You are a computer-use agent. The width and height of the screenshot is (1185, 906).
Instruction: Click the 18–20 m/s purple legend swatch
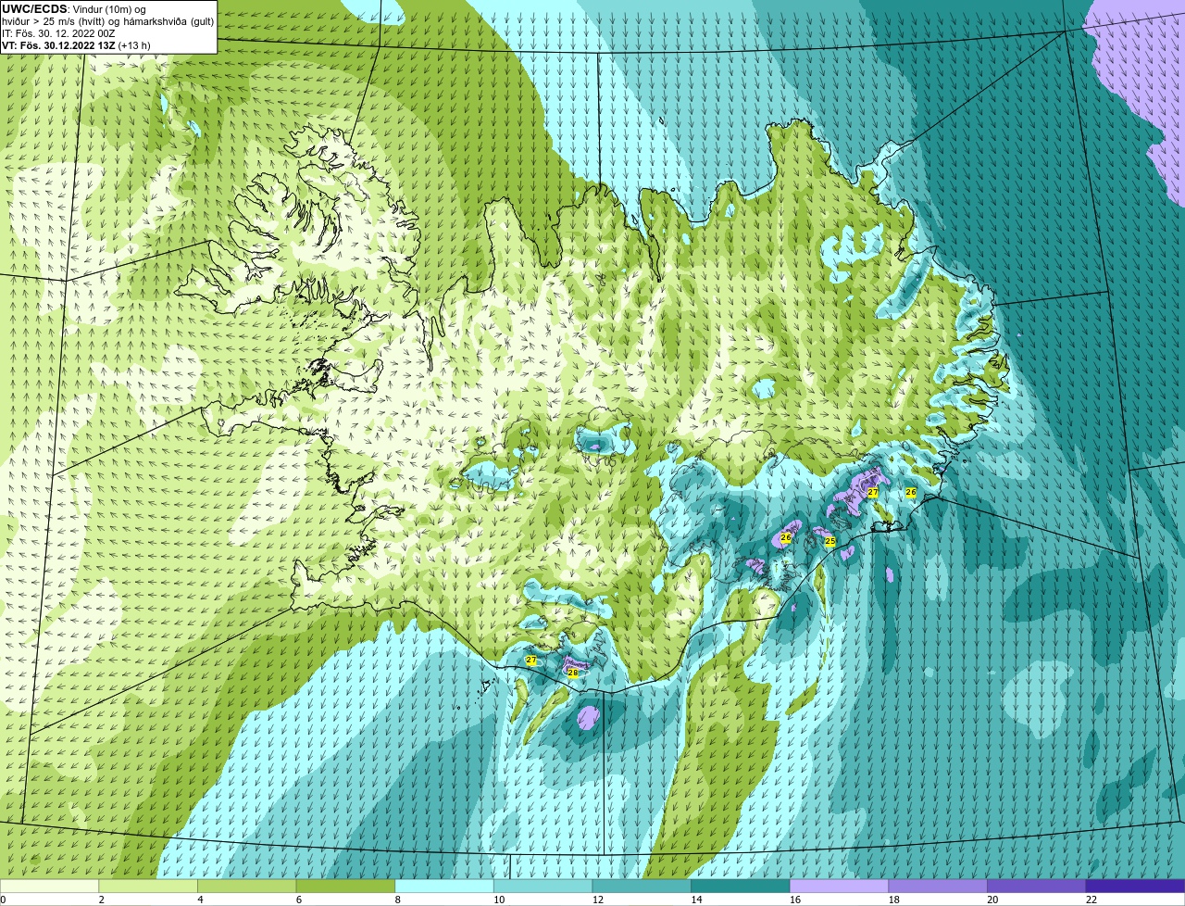tap(938, 886)
